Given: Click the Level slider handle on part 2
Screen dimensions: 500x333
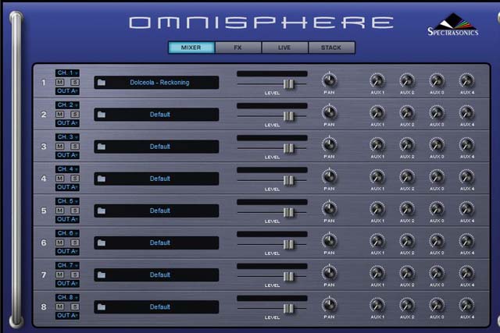Looking at the screenshot, I should pyautogui.click(x=288, y=115).
